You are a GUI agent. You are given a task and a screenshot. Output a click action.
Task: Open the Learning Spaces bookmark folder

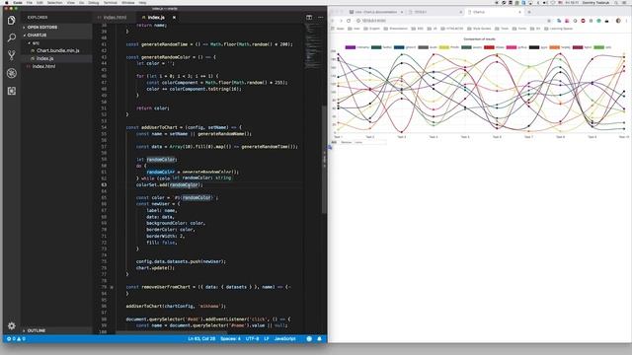click(x=558, y=29)
